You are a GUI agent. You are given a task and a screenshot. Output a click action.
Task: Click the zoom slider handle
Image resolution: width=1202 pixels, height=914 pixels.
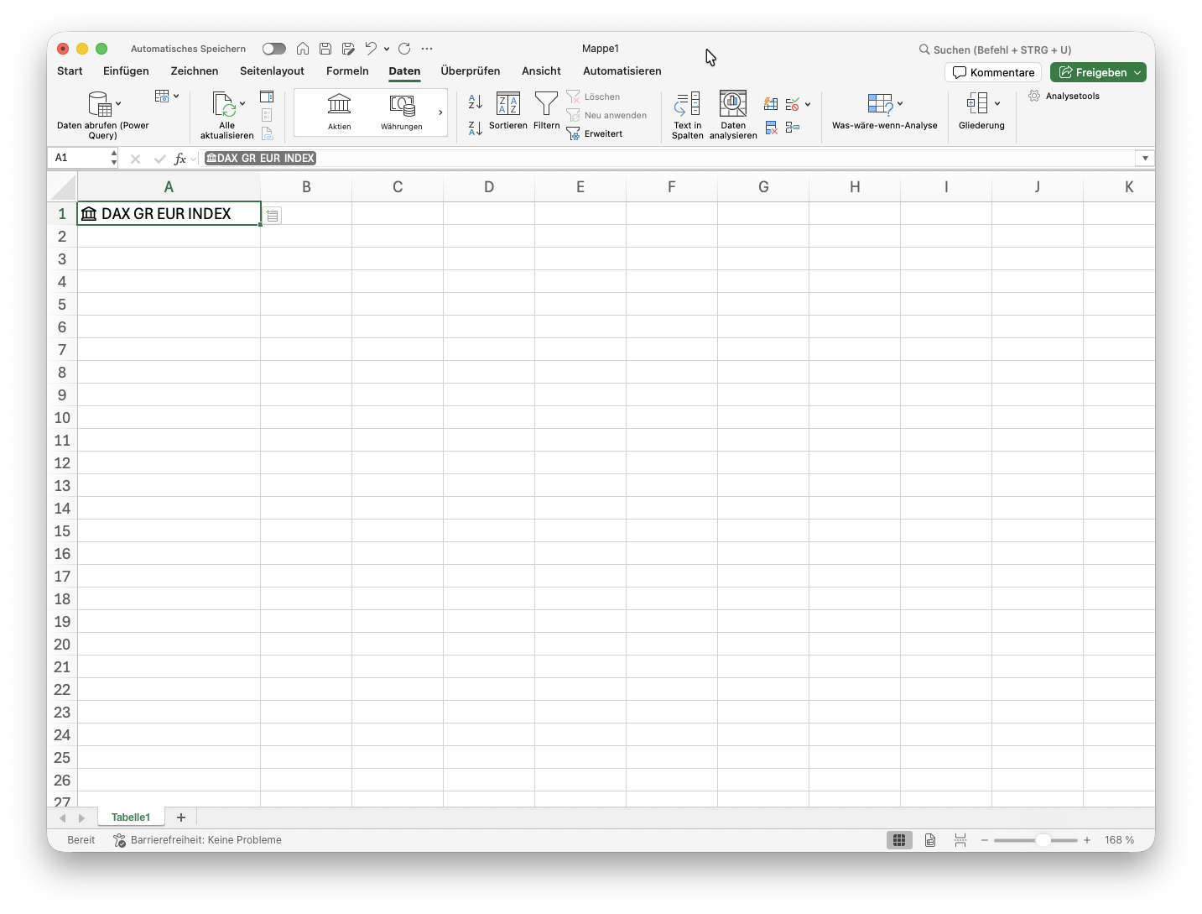(x=1043, y=840)
